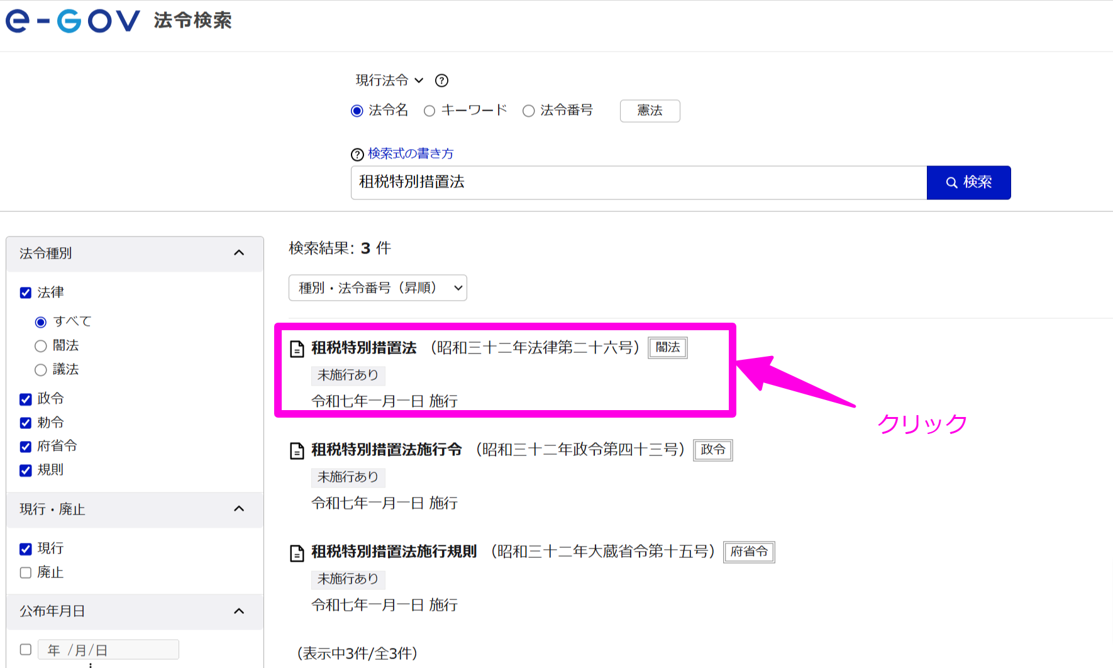Toggle the 勅令 checkbox

click(x=26, y=423)
